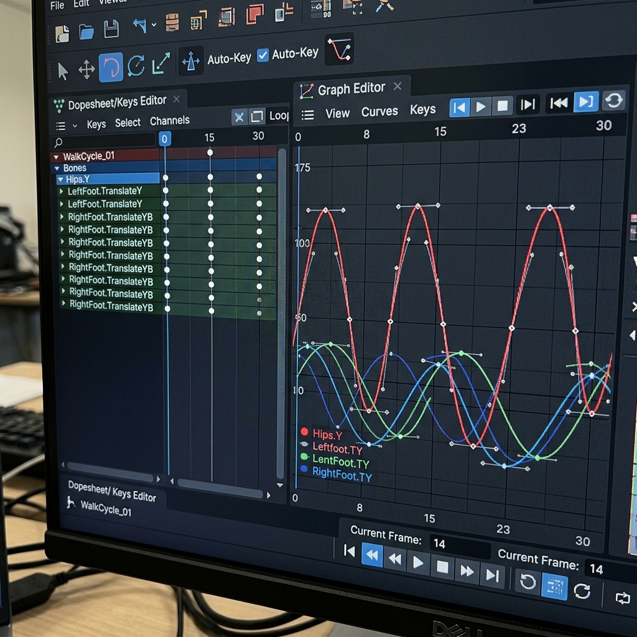Click the curve tangent tool icon
Screen dimensions: 637x637
pos(340,50)
